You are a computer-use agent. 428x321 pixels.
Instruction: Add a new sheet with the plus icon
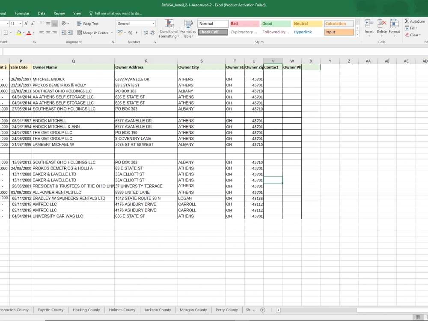[263, 310]
